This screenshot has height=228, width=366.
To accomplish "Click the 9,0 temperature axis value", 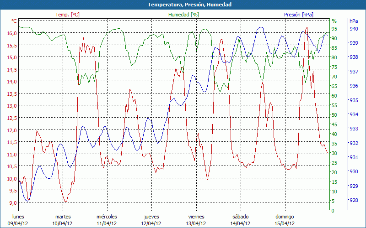I will point(12,203).
